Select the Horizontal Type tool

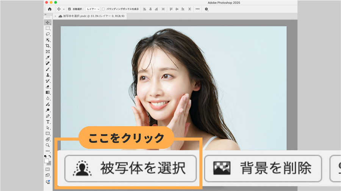point(48,122)
